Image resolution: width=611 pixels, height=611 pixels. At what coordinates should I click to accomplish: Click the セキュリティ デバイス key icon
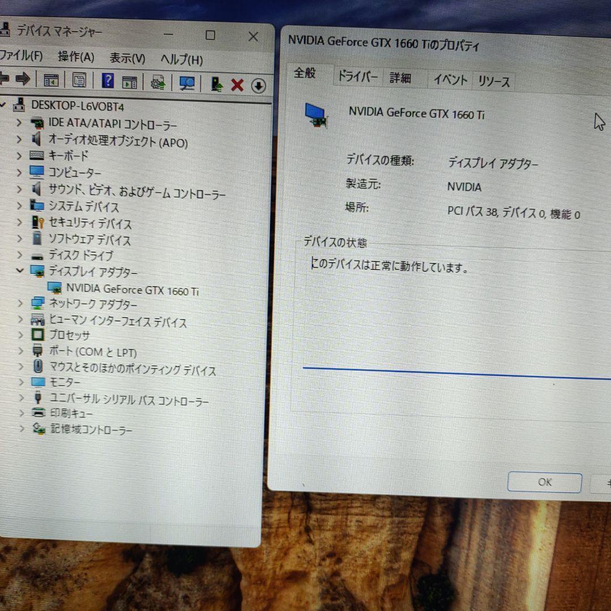click(38, 222)
